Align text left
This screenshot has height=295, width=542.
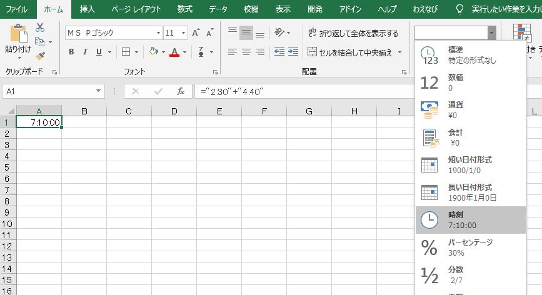(x=233, y=52)
